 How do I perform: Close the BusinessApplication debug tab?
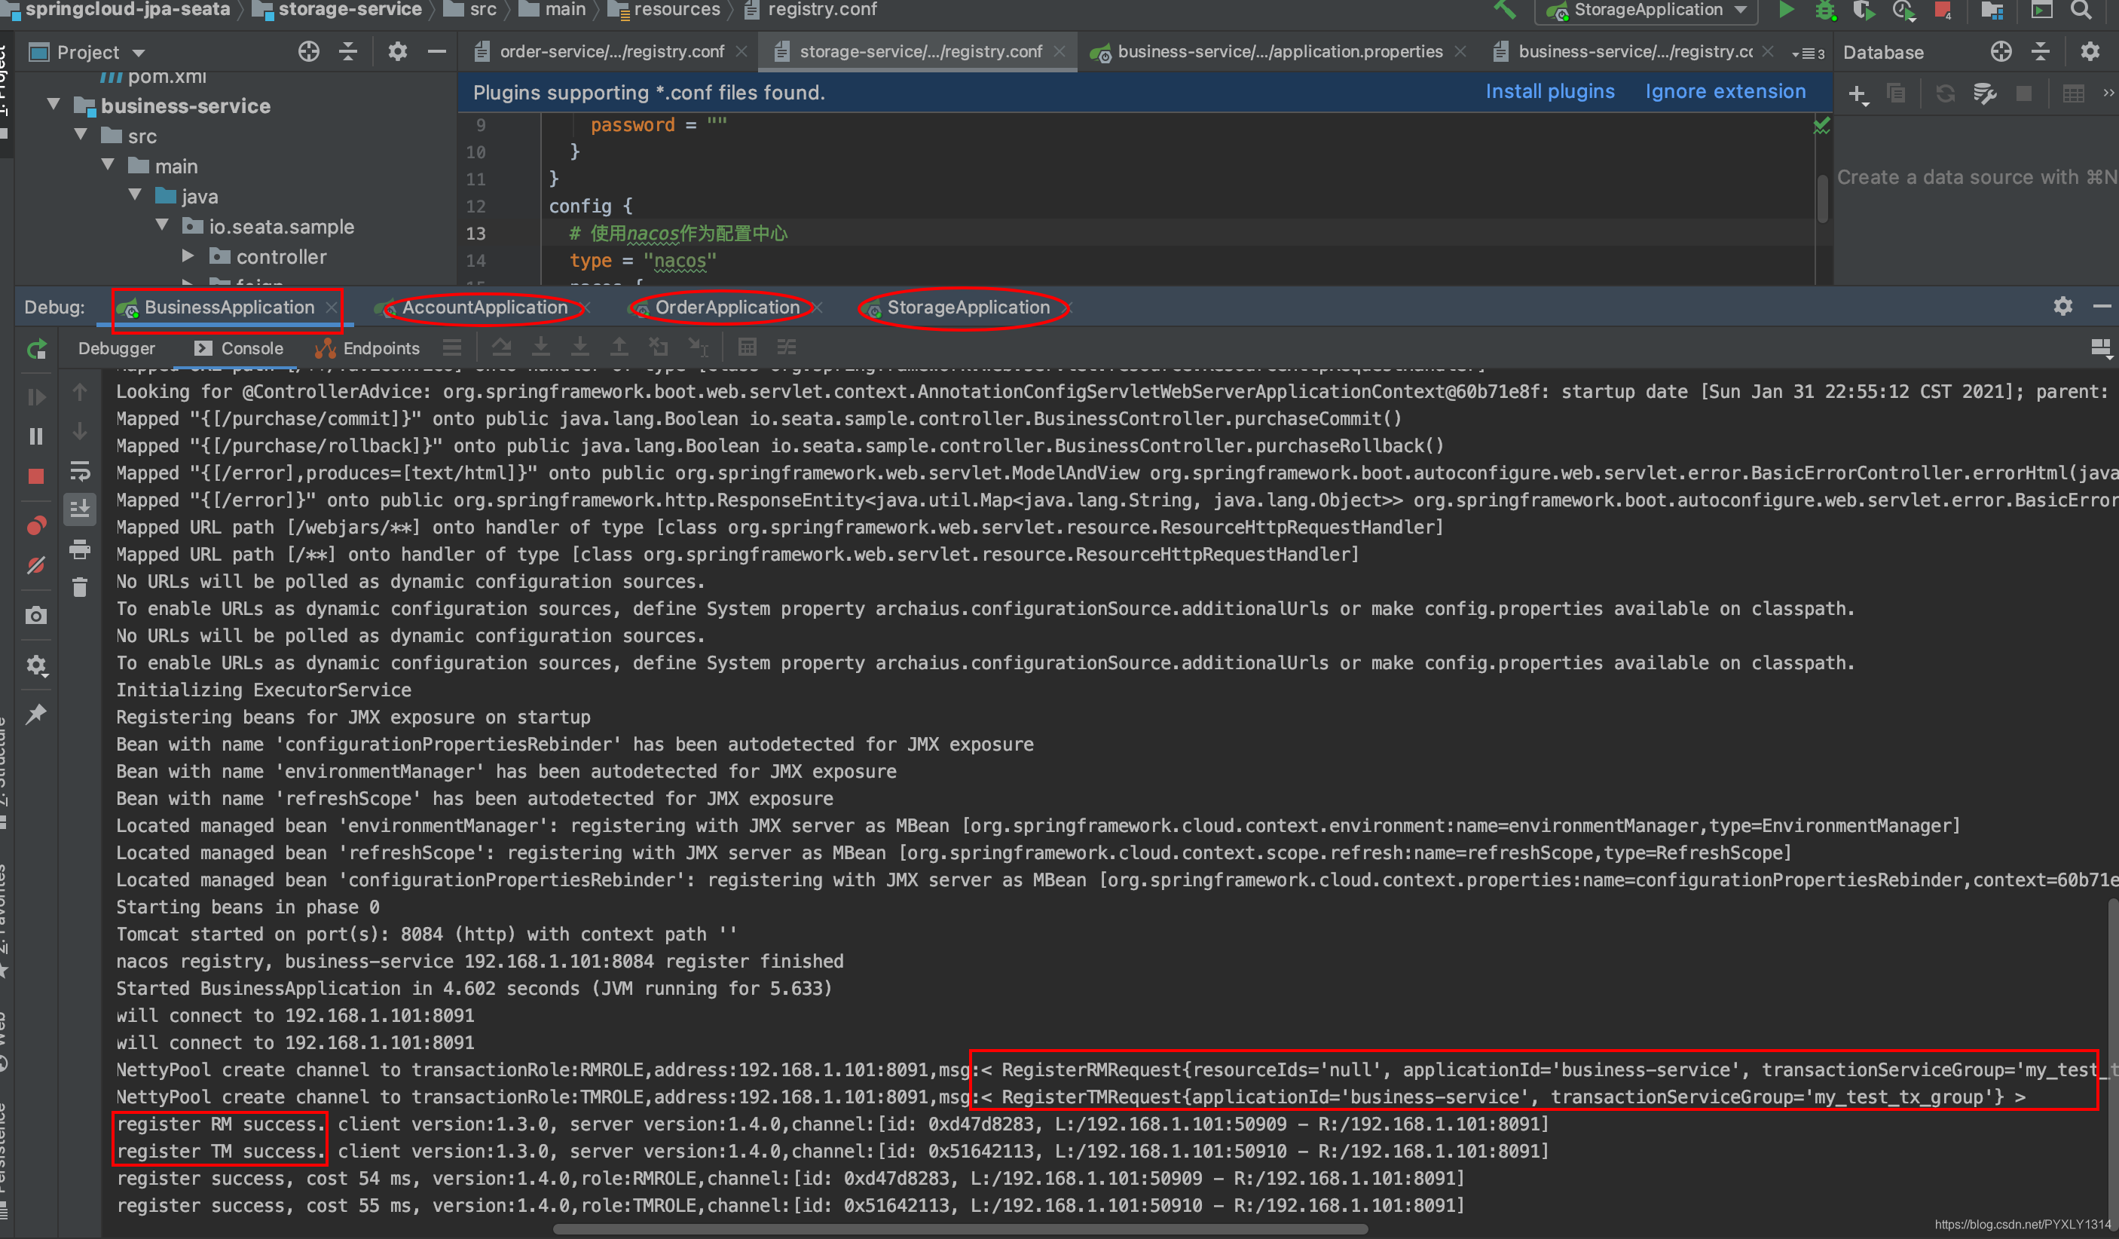[x=332, y=307]
